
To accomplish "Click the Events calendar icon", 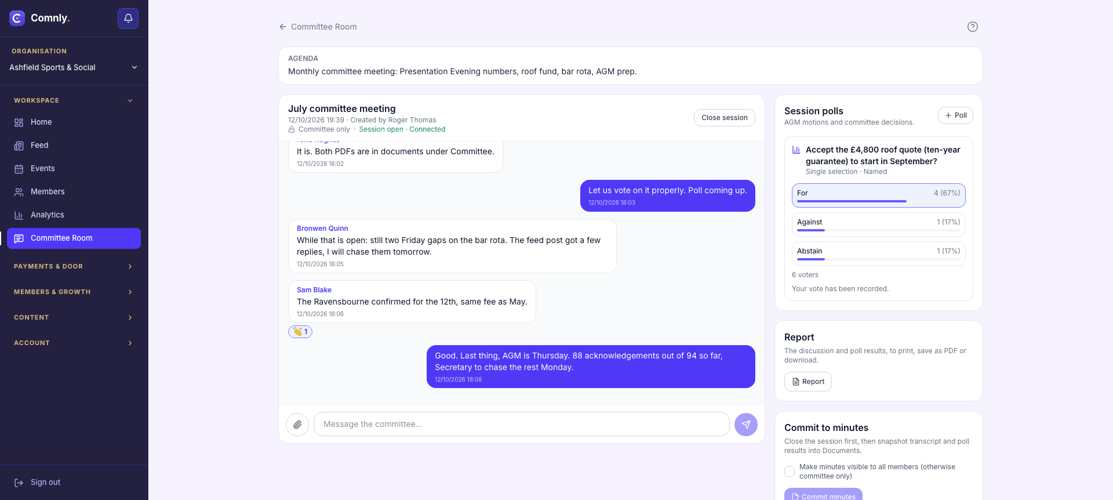I will click(x=19, y=169).
